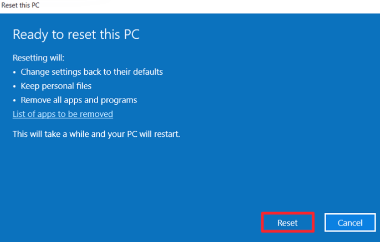Screen dimensions: 380x242
Task: Click the word 'Ready' in the heading
Action: (30, 34)
